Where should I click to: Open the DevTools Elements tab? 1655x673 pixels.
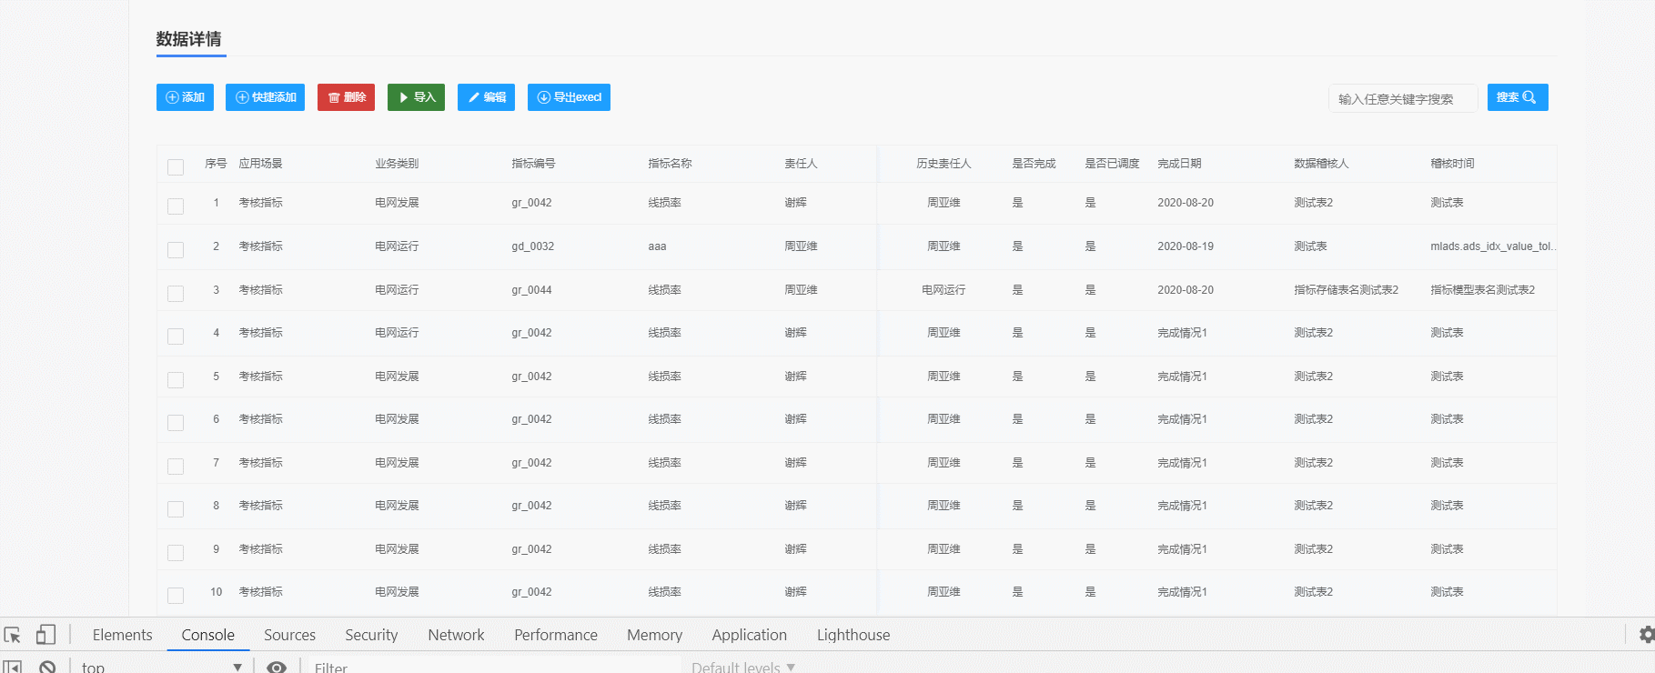pyautogui.click(x=122, y=635)
